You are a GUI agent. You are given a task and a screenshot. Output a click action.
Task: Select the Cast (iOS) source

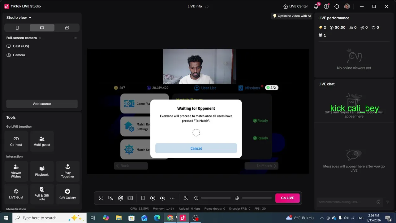pos(42,46)
